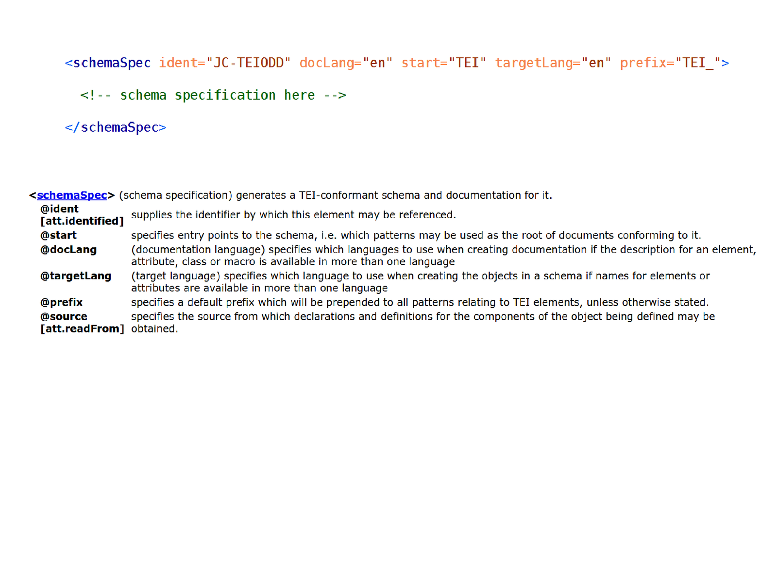777x583 pixels.
Task: Click the [att.identified] class label
Action: pos(82,221)
